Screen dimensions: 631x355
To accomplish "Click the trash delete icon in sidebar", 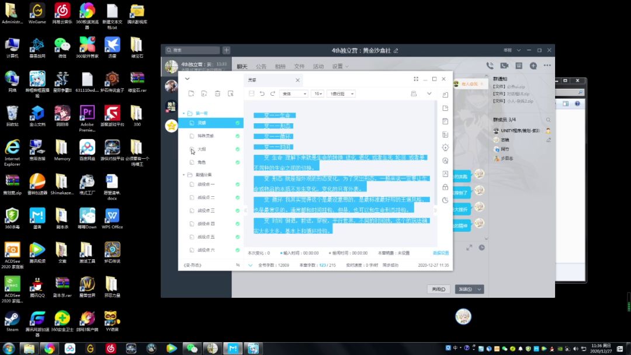I will 217,93.
